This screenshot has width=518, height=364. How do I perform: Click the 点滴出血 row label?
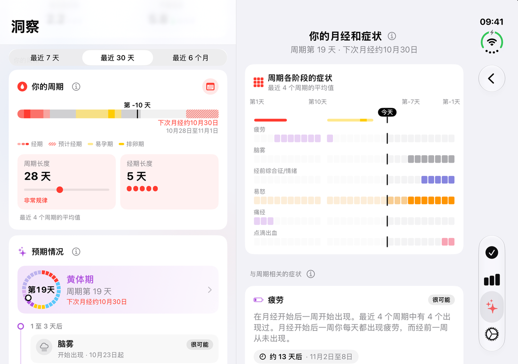coord(265,233)
